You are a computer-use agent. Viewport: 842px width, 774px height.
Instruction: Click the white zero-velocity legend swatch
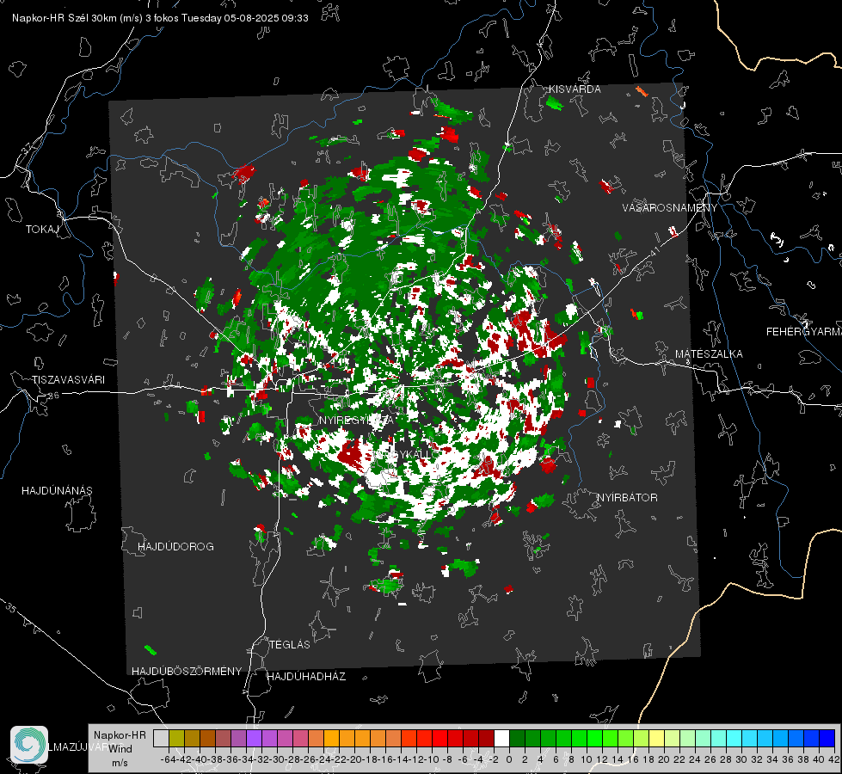(501, 738)
